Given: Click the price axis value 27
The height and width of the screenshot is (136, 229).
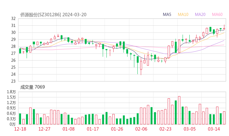Looking at the screenshot, I should tap(13, 53).
